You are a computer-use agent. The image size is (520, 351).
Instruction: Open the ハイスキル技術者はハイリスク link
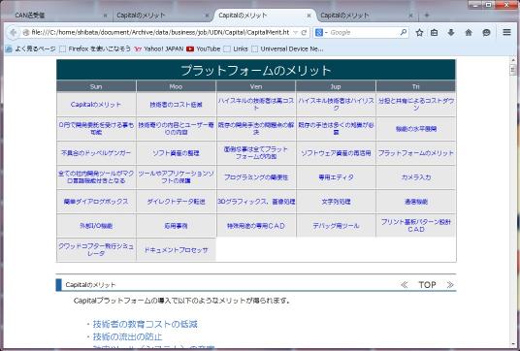[x=336, y=104]
